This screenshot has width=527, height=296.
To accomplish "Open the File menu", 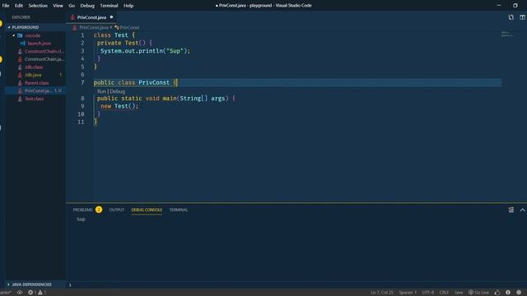I will 6,6.
